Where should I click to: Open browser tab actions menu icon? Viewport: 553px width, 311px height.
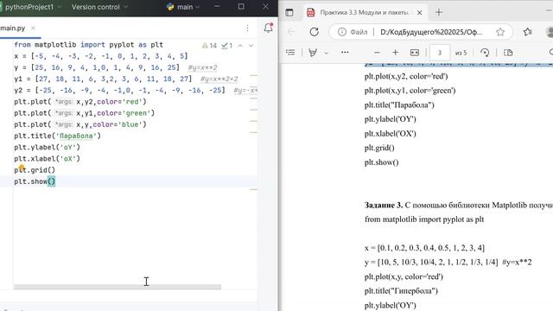(289, 13)
